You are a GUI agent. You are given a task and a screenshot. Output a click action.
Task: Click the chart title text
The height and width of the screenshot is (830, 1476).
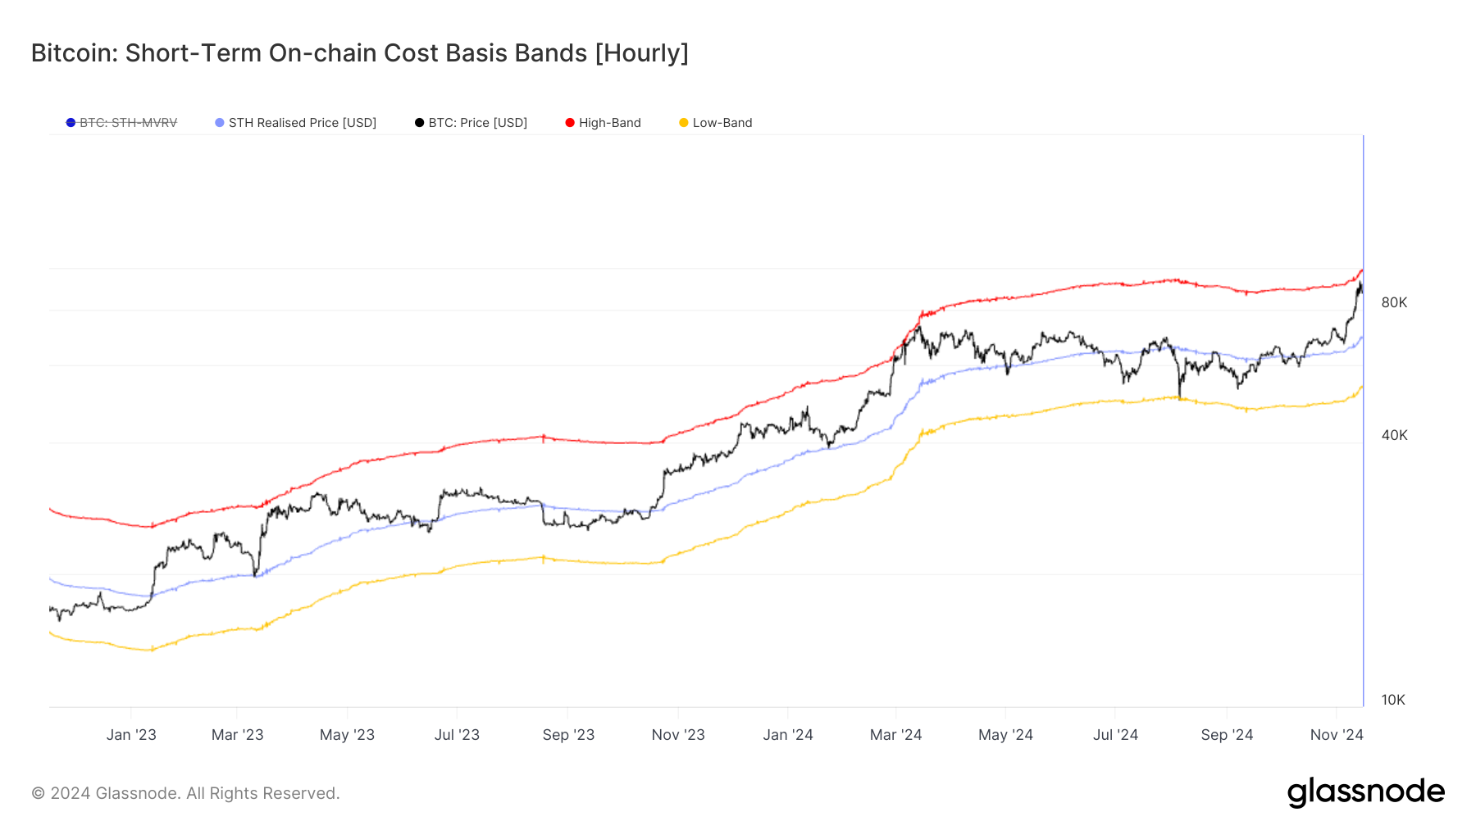coord(359,53)
